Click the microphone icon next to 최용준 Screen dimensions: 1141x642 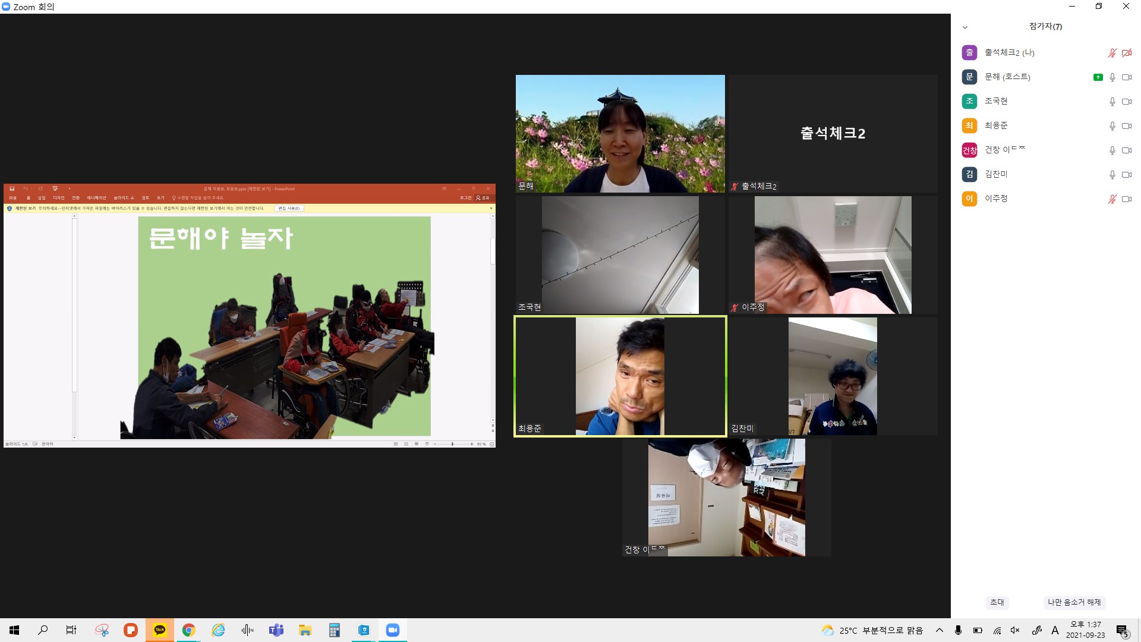[x=1112, y=126]
